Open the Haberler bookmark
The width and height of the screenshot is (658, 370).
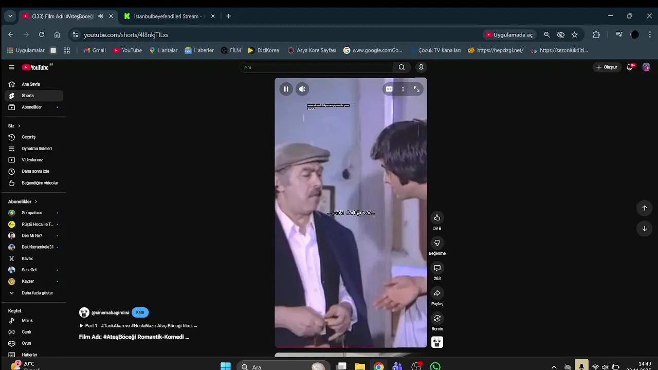tap(199, 50)
